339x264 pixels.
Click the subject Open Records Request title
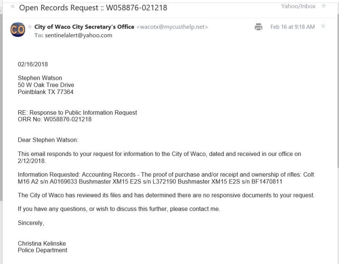click(x=93, y=8)
